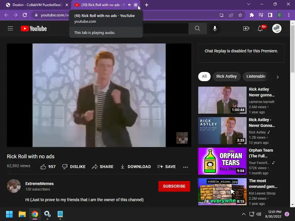
Task: Open the network icon in system tray
Action: 251,214
